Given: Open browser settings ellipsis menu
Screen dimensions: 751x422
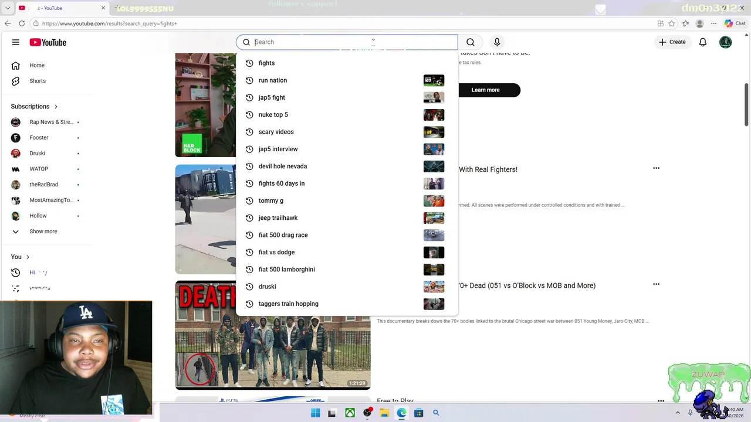Looking at the screenshot, I should [x=714, y=23].
